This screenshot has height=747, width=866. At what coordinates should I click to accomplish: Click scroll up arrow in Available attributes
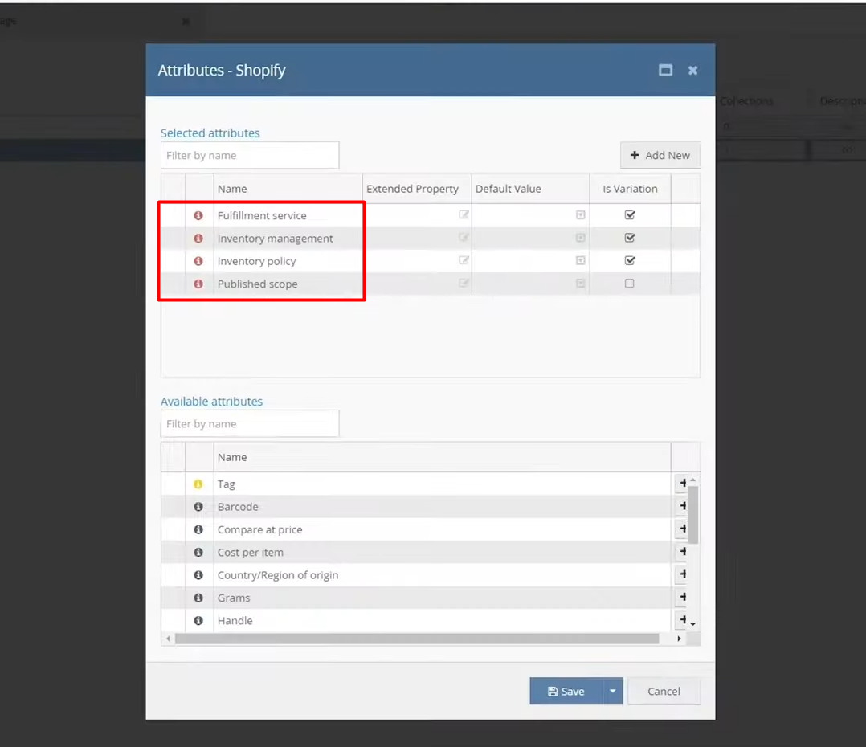(x=693, y=480)
